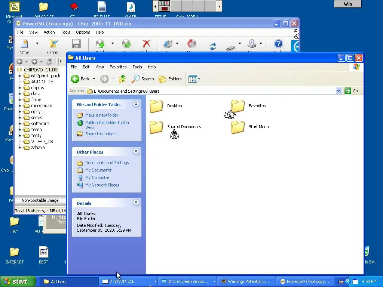Image resolution: width=383 pixels, height=287 pixels.
Task: Switch to PowerISO taskbar button
Action: 305,281
